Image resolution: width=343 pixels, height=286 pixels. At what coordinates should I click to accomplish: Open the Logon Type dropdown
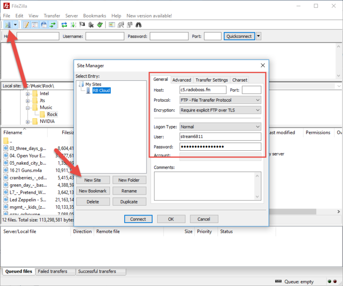tap(220, 127)
